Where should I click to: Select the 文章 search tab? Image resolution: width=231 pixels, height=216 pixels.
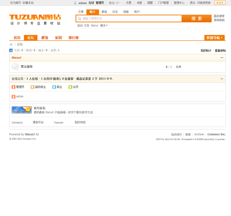point(81,12)
